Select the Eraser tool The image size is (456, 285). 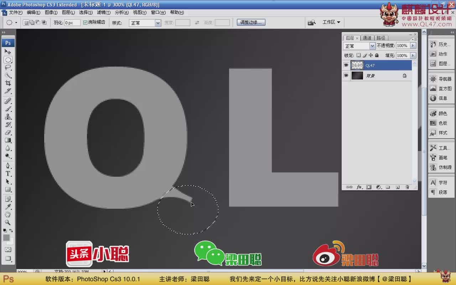point(8,133)
